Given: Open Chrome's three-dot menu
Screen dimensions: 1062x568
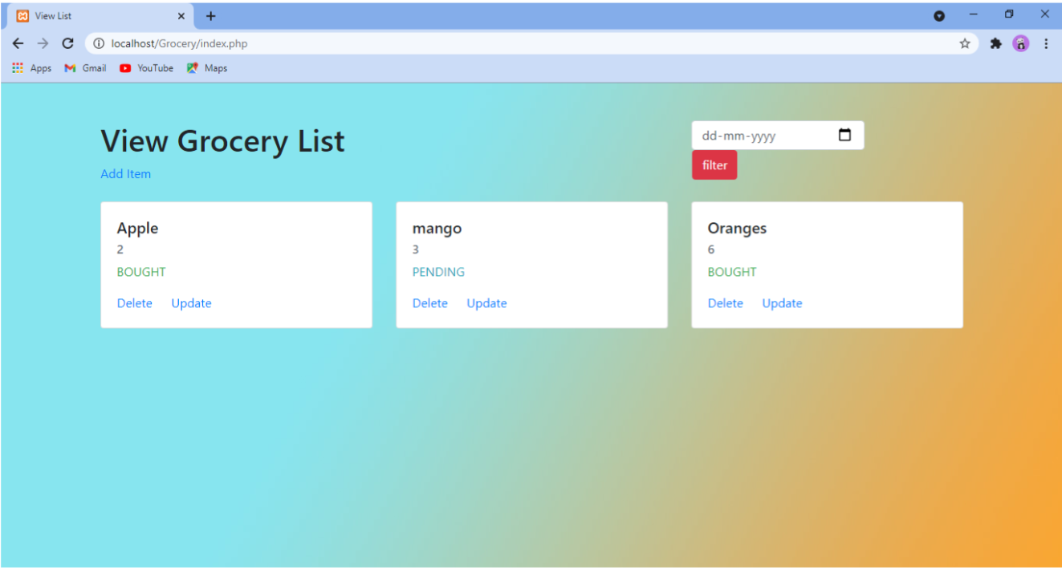Looking at the screenshot, I should pos(1047,43).
